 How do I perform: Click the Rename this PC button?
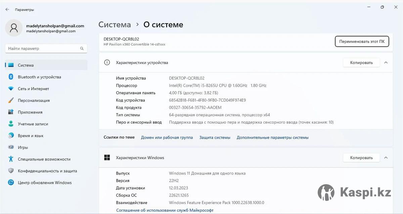[362, 42]
